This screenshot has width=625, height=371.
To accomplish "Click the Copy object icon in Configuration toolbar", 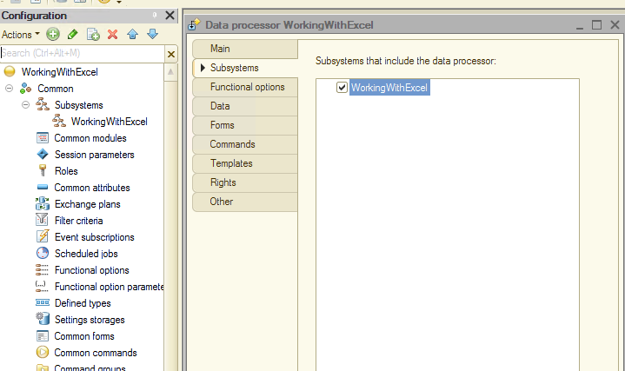I will [93, 34].
